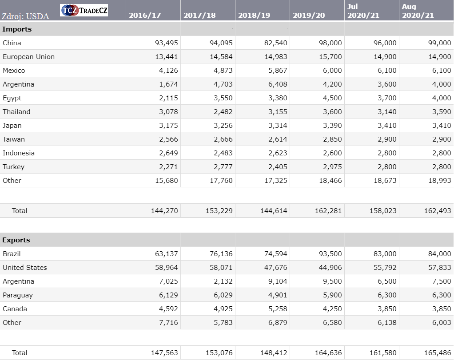Select the European Union row label
The height and width of the screenshot is (364, 454).
pos(28,57)
